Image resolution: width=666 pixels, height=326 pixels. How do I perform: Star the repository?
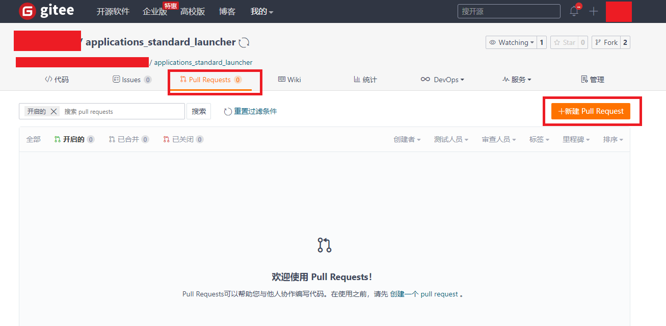pos(565,42)
